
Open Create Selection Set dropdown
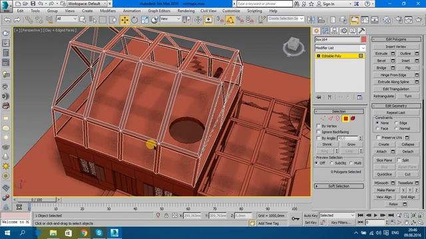pyautogui.click(x=286, y=19)
